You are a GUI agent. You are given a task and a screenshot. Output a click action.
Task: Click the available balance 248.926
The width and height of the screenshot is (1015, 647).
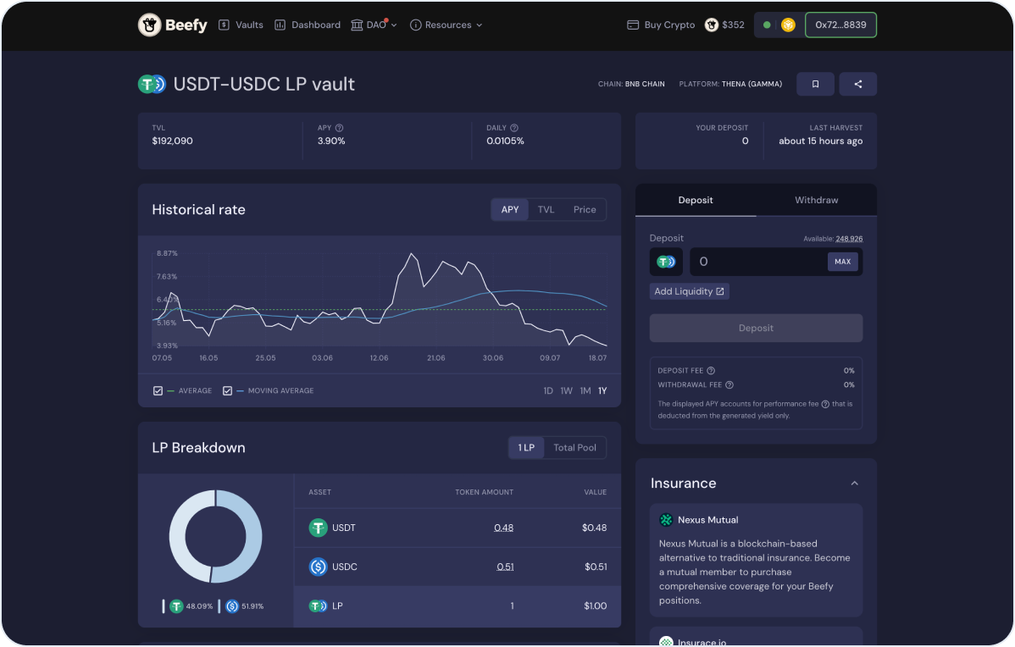point(849,239)
